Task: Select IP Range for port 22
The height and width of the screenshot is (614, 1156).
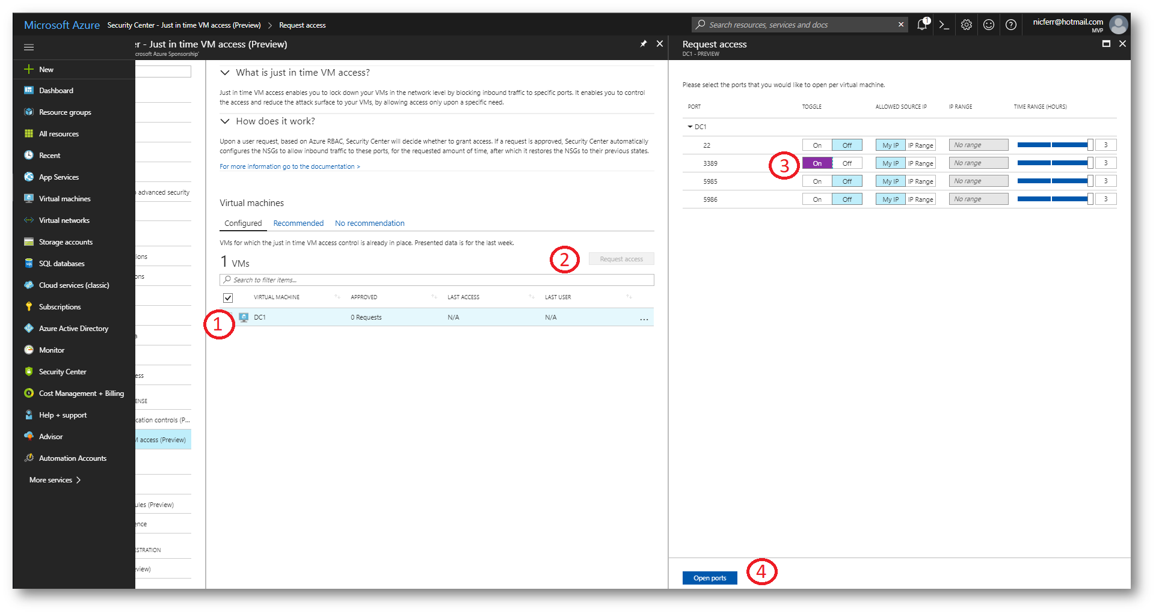Action: [x=921, y=145]
